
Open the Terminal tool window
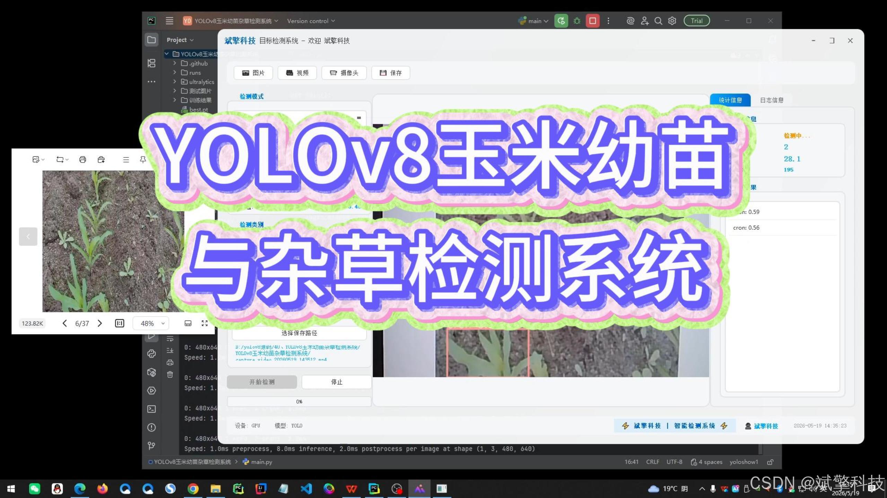pos(151,409)
